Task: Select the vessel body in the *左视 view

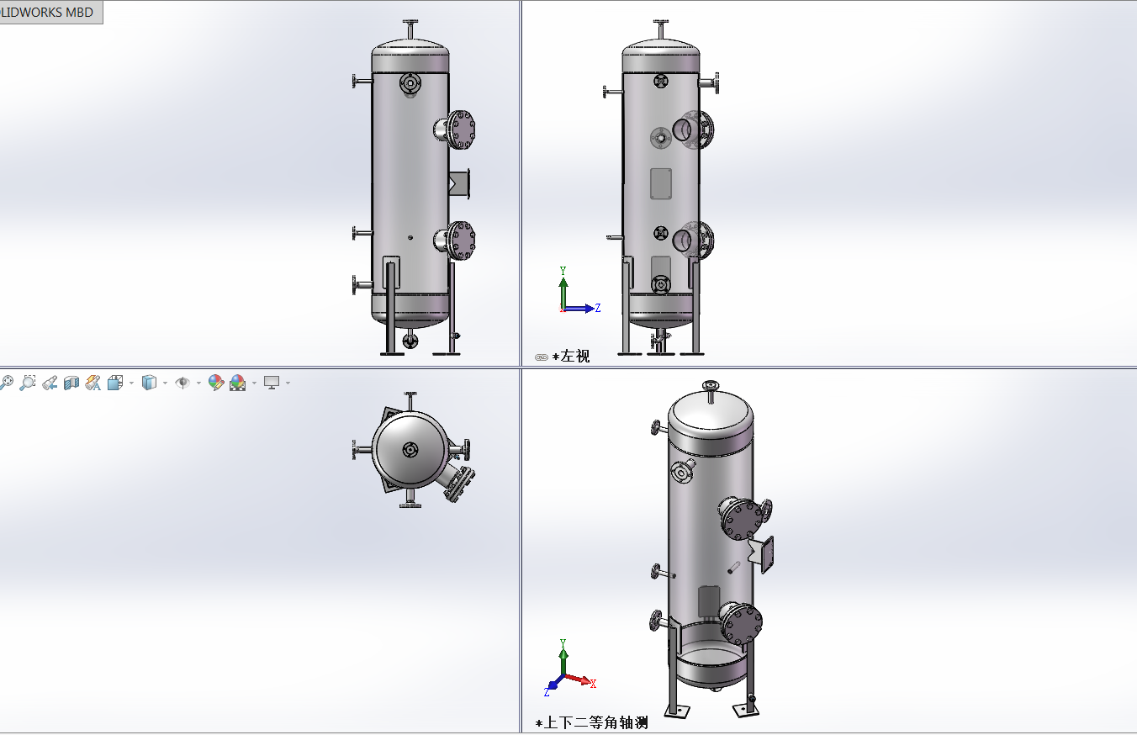Action: [661, 185]
